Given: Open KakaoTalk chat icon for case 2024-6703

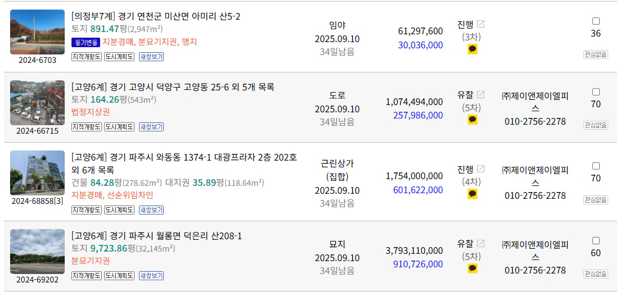Looking at the screenshot, I should 473,49.
